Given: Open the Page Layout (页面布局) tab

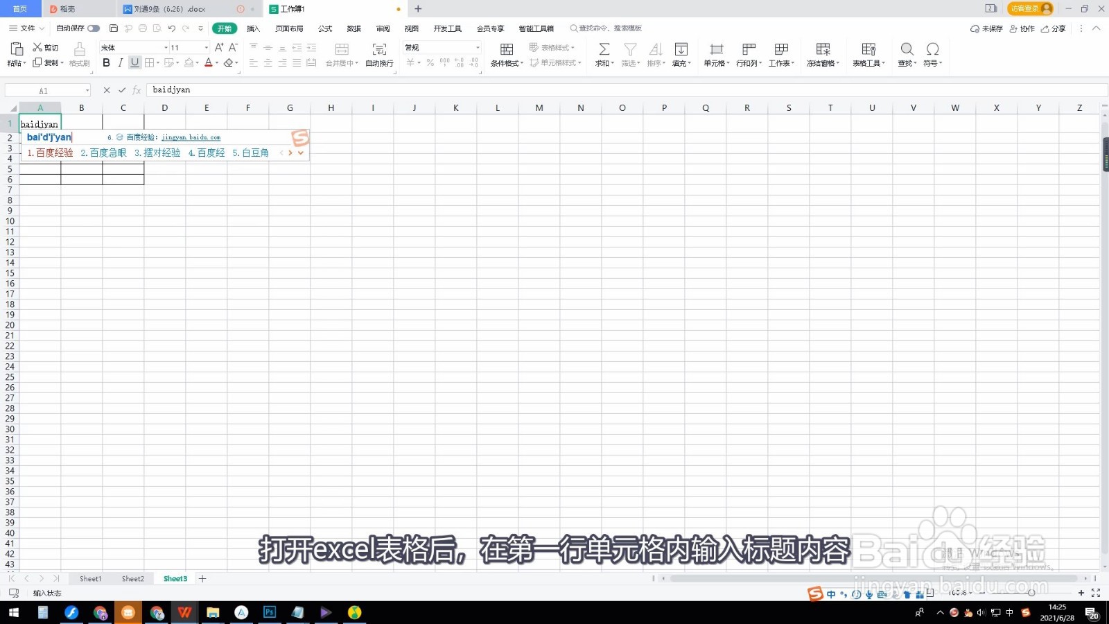Looking at the screenshot, I should click(x=289, y=28).
